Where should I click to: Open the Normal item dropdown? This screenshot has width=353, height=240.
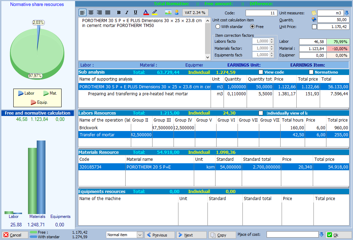[140, 235]
